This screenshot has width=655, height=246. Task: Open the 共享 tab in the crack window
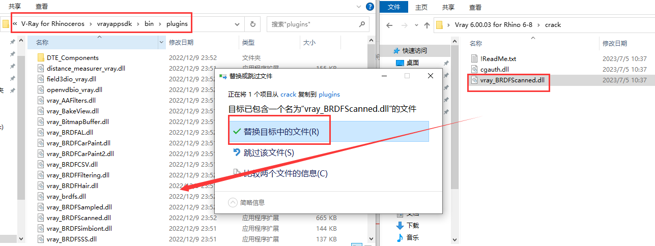pyautogui.click(x=448, y=7)
